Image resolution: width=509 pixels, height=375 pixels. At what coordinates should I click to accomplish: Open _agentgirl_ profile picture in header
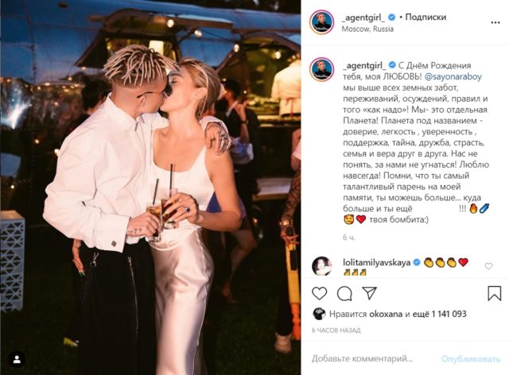[322, 22]
